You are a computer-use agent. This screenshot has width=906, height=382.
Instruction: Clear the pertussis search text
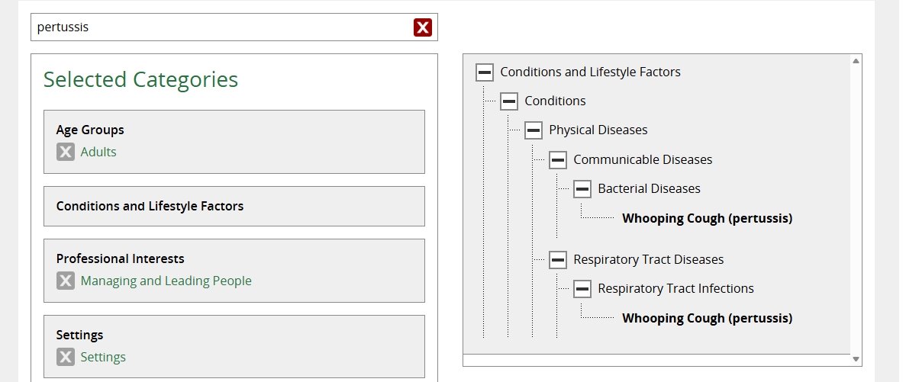click(423, 27)
